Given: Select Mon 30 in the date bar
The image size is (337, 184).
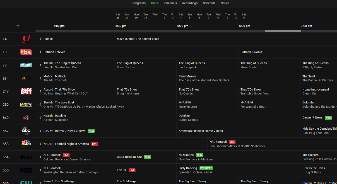Looking at the screenshot, I should pyautogui.click(x=136, y=16).
